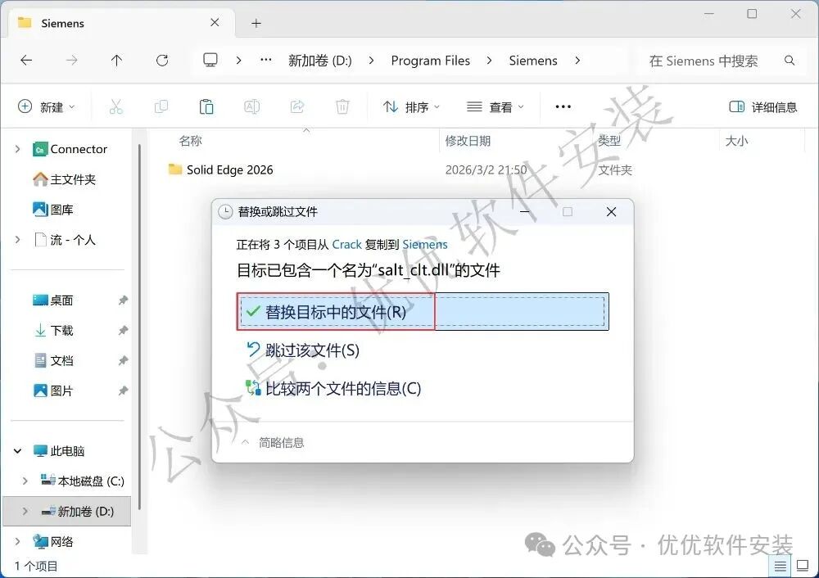Click chevron after 新加卷 (D:) in address bar
Screen dimensions: 819x578
371,61
